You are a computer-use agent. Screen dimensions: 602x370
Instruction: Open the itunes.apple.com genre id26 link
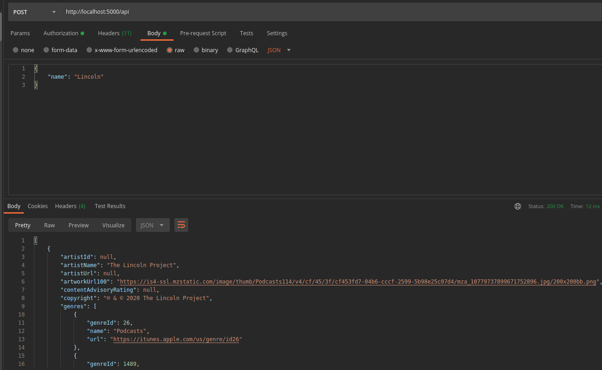176,339
